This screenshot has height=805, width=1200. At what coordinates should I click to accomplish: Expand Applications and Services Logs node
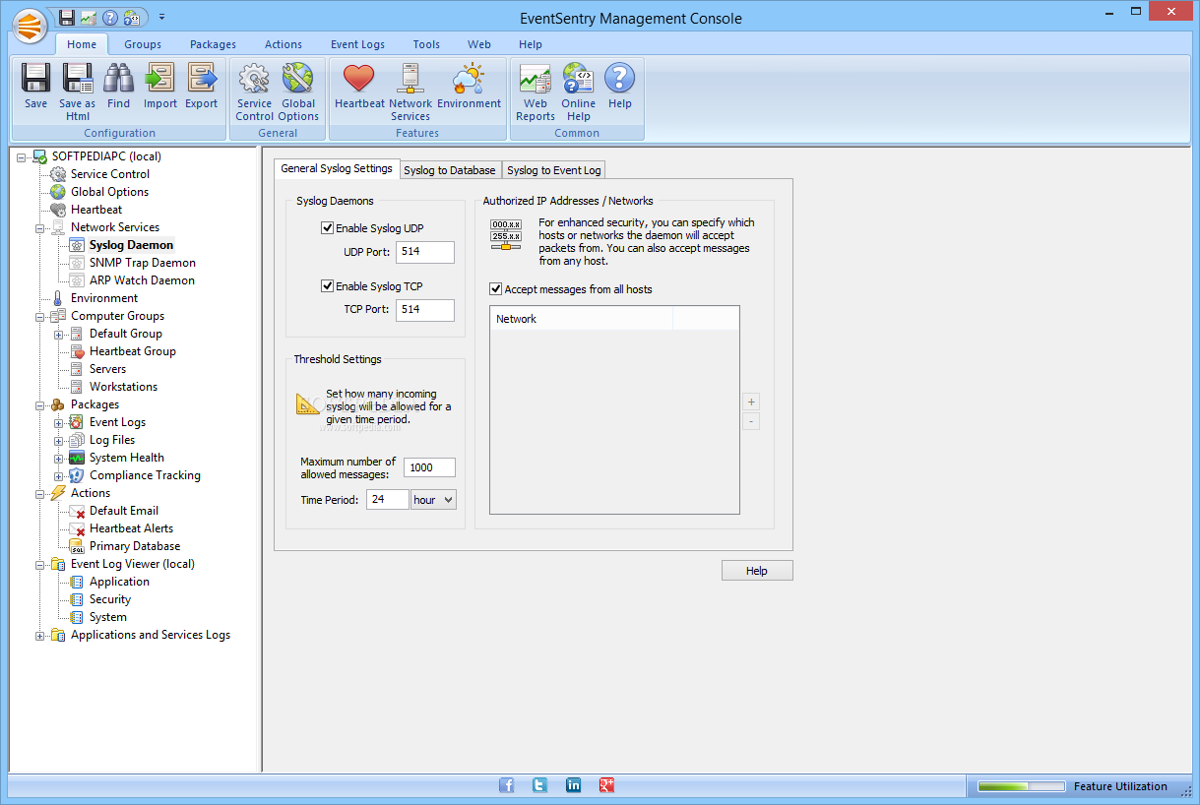(40, 635)
